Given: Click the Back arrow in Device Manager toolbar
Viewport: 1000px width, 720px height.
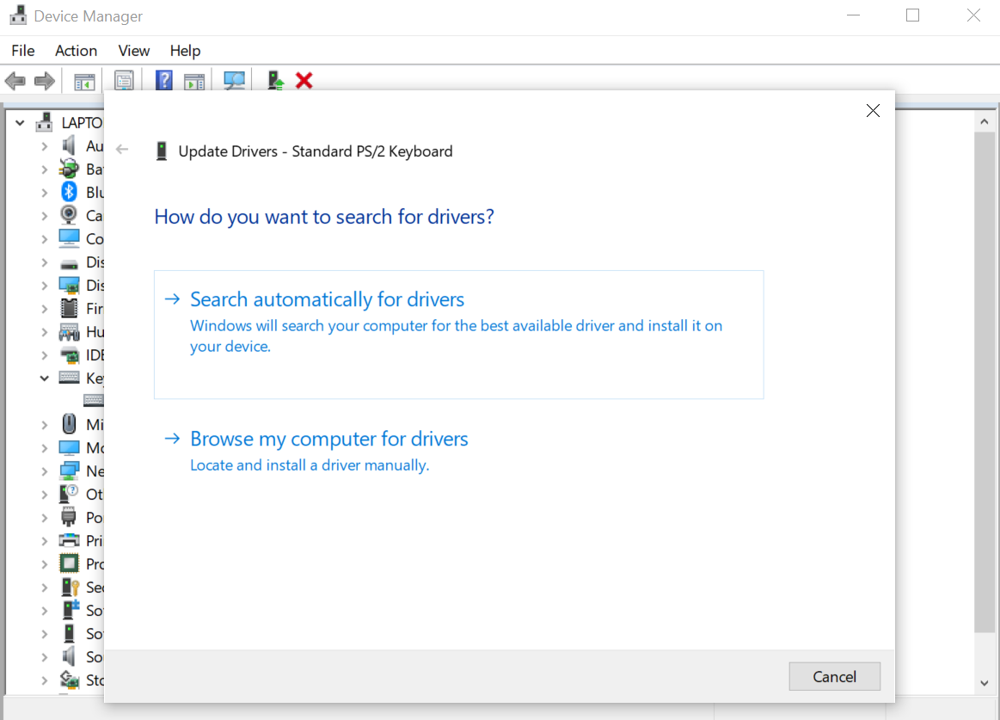Looking at the screenshot, I should pos(15,81).
